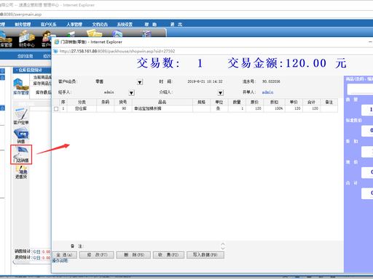This screenshot has height=279, width=373.
Task: Open 库存管理 icon in warehouse info panel
Action: (20, 86)
